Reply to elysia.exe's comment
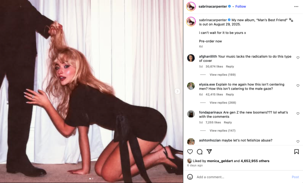This screenshot has height=183, width=303. pyautogui.click(x=230, y=95)
